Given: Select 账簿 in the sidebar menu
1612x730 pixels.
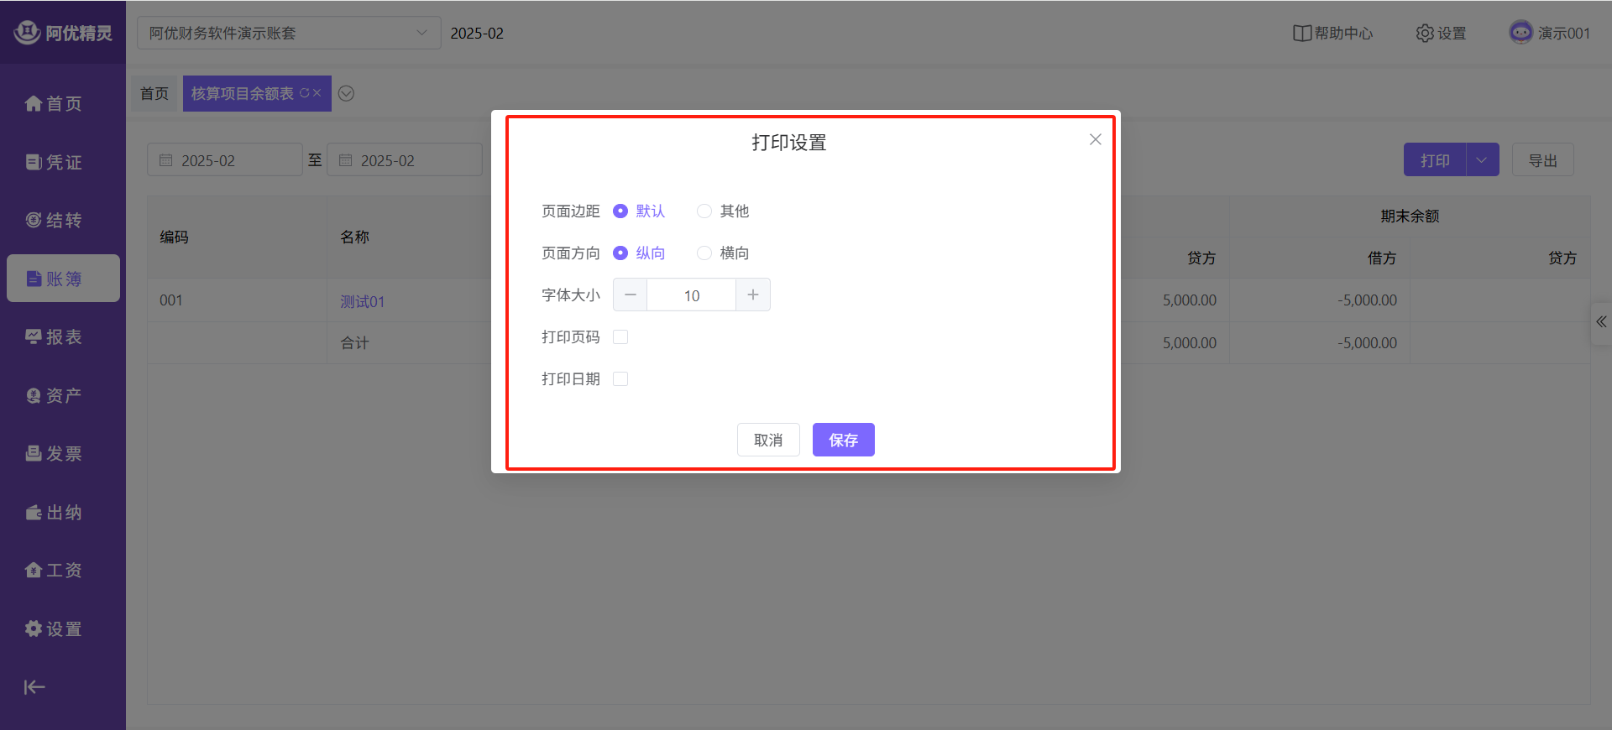Looking at the screenshot, I should tap(63, 279).
